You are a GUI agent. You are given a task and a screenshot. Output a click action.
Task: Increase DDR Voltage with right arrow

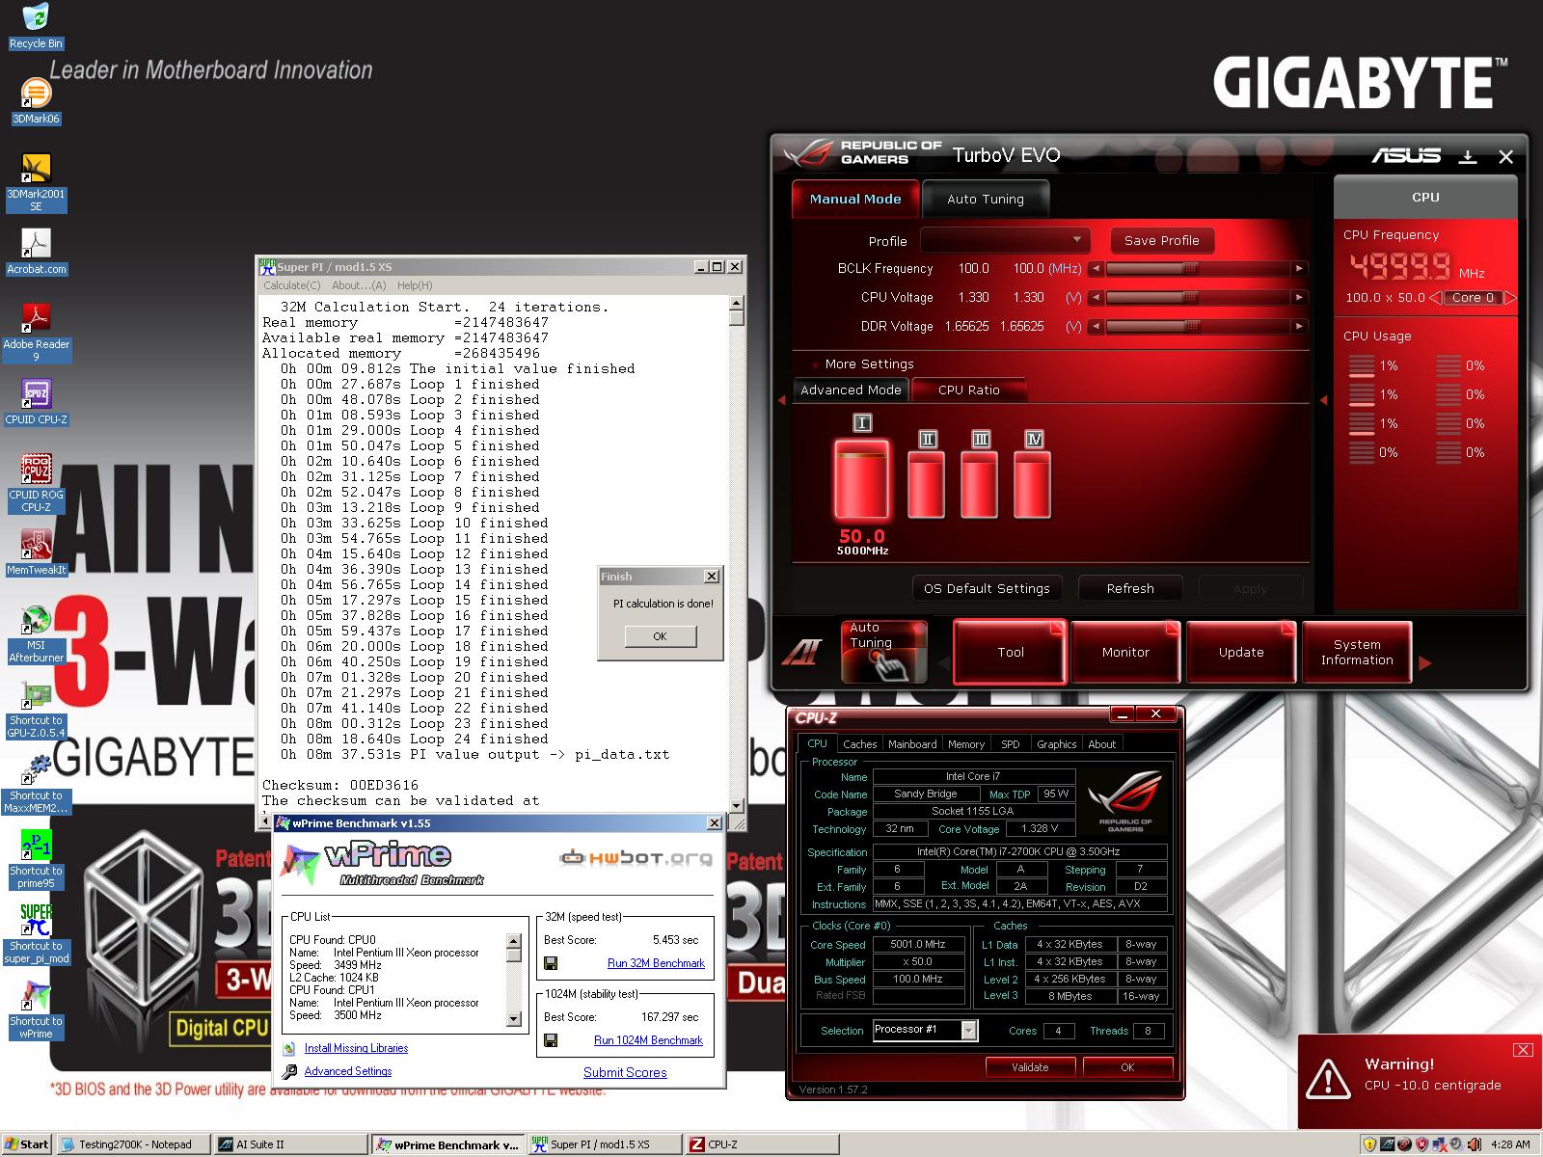(1299, 327)
